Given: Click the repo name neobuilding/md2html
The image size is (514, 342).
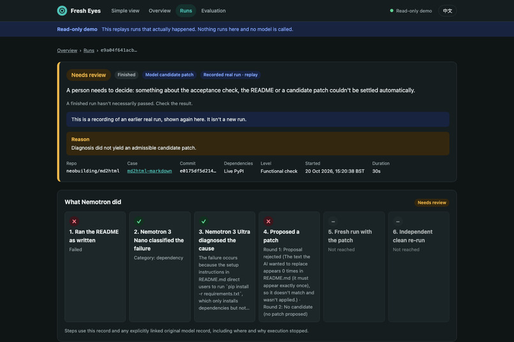Looking at the screenshot, I should click(x=92, y=171).
